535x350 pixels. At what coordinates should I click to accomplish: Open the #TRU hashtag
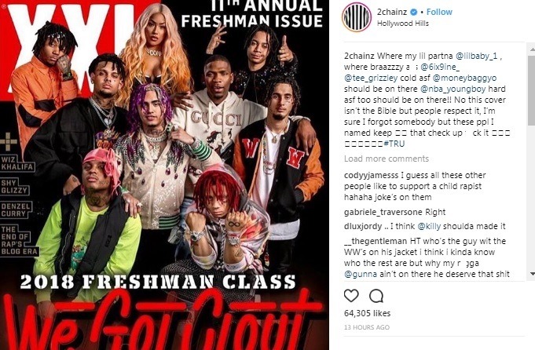[394, 144]
